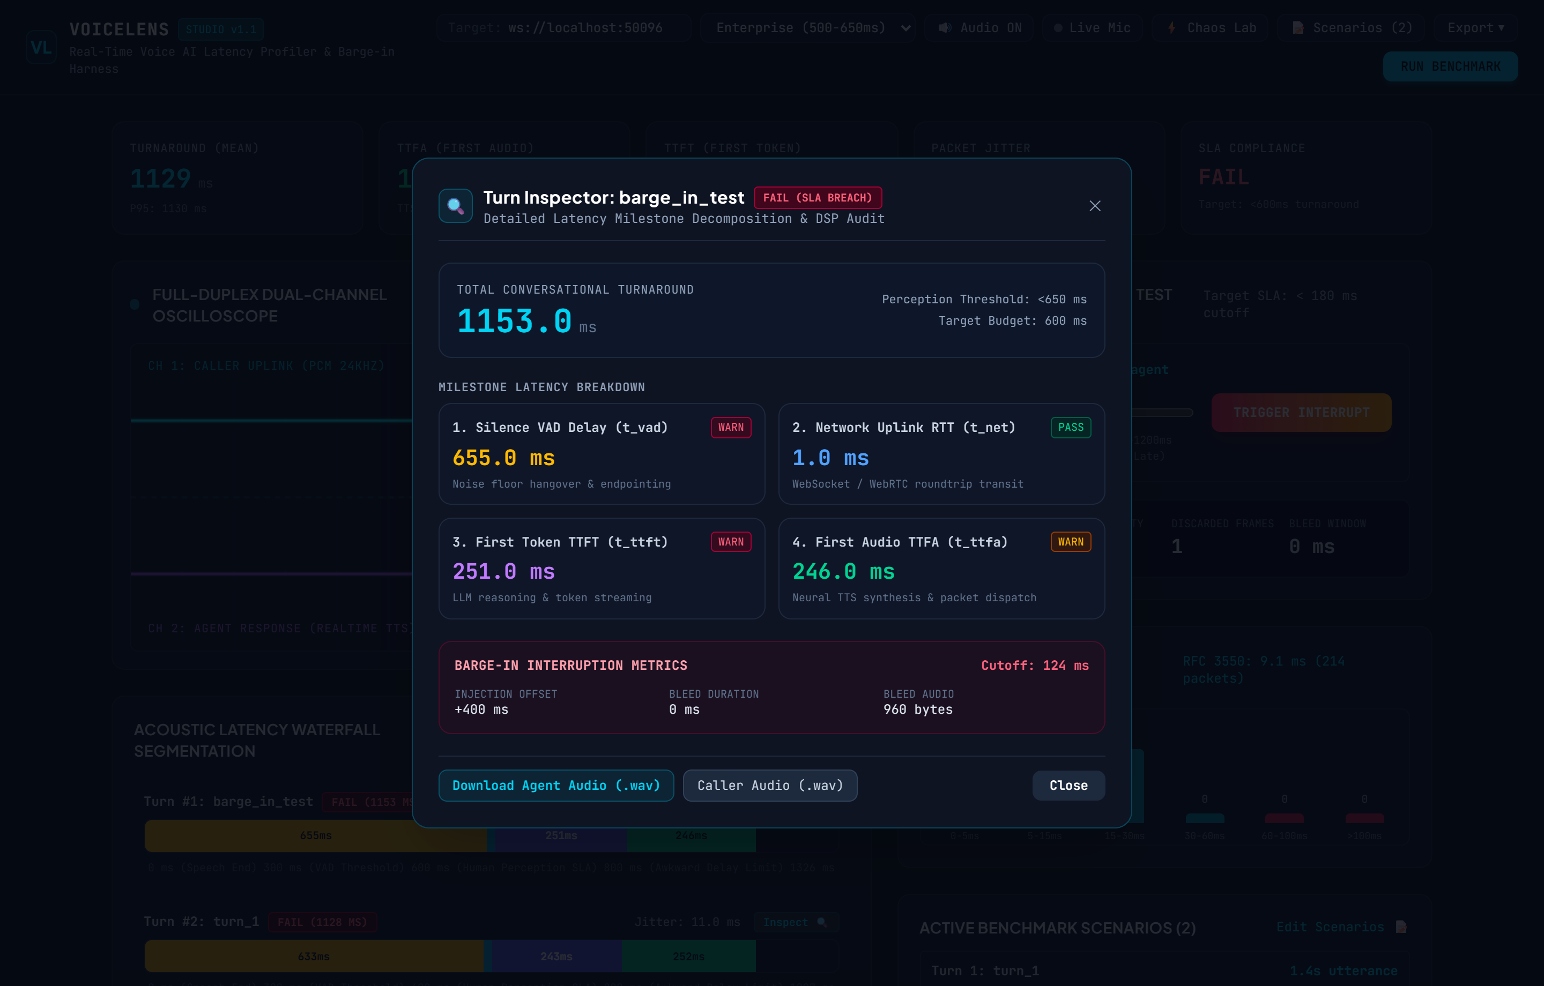Click the lightning icon next to Chaos Lab

pyautogui.click(x=1171, y=27)
